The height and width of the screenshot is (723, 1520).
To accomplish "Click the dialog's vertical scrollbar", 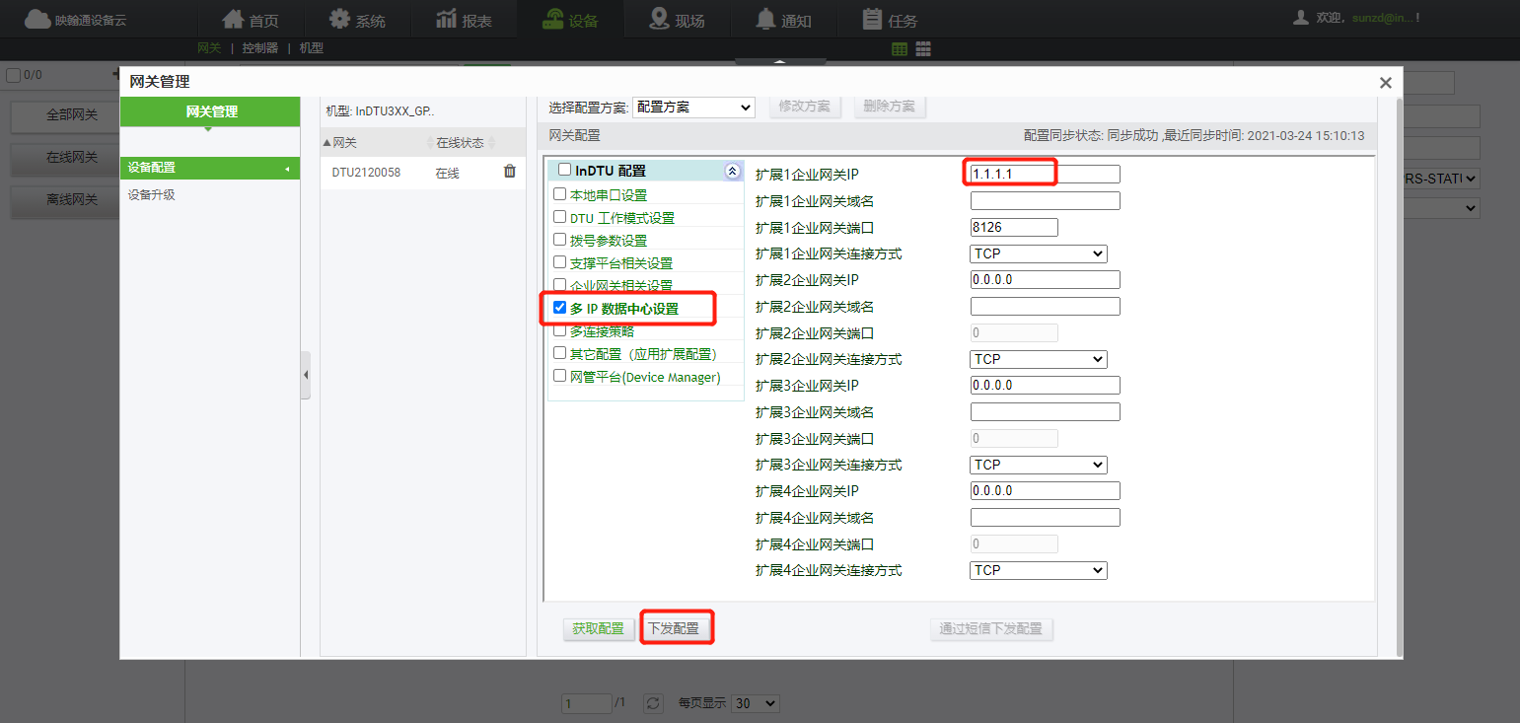I will pos(1399,375).
